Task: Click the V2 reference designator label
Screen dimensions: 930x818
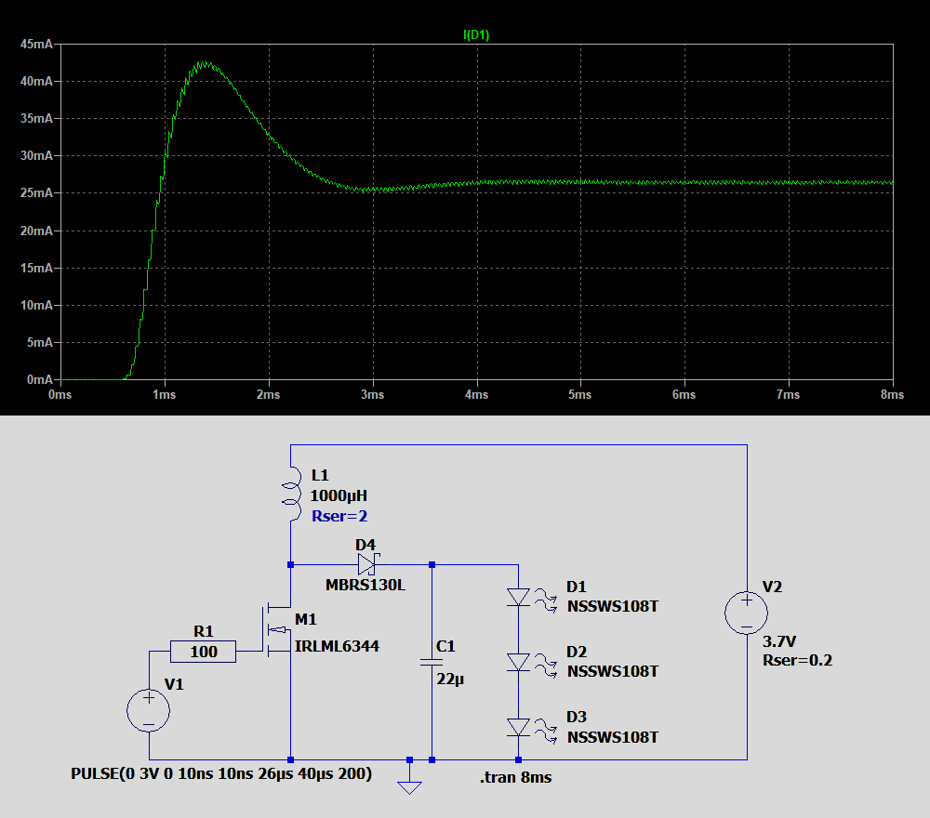Action: pyautogui.click(x=772, y=587)
